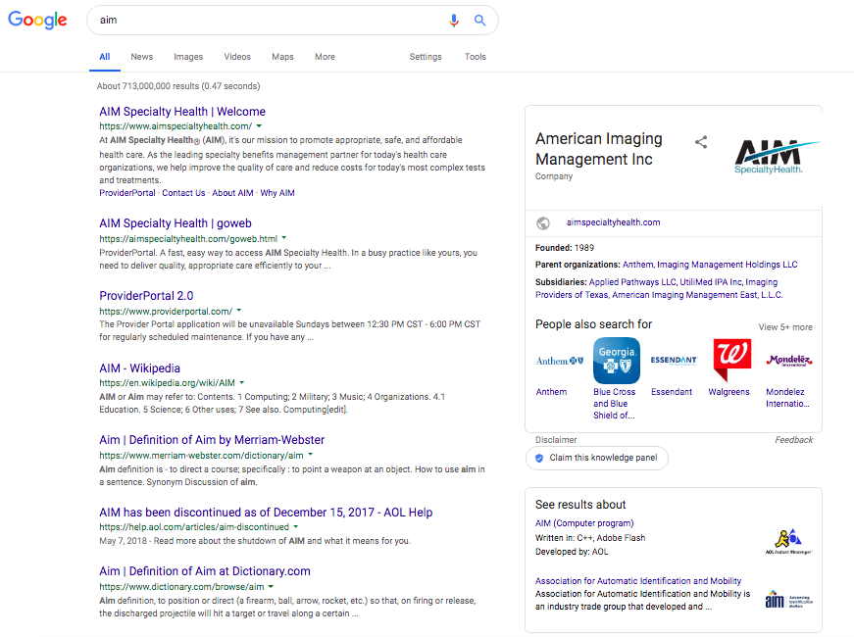Open the View 5+ more link
Screen dimensions: 854x637
(x=784, y=326)
